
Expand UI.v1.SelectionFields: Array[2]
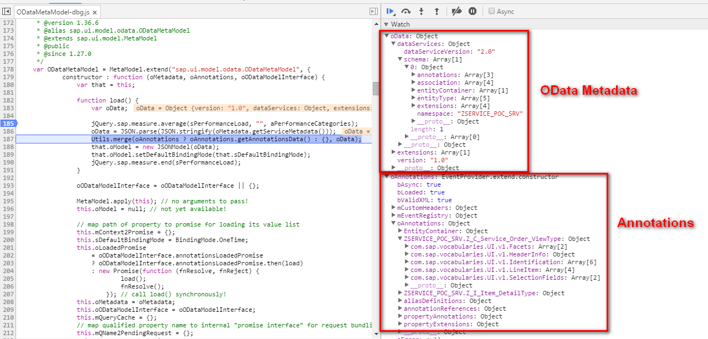(x=407, y=278)
